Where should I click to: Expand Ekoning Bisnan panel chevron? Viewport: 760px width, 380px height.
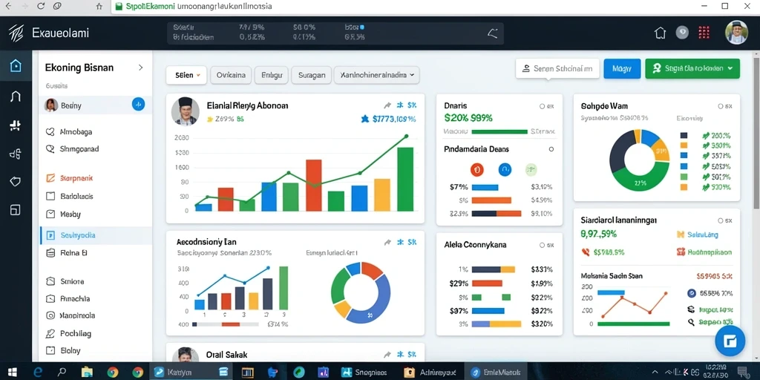point(140,68)
